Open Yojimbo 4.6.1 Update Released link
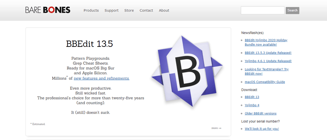The height and width of the screenshot is (140, 327). click(x=268, y=61)
